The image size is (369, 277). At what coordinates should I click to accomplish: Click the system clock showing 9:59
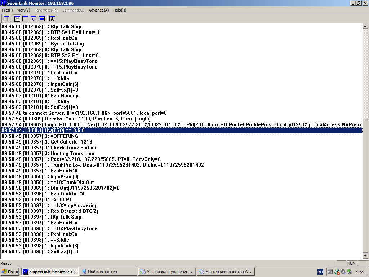[360, 272]
